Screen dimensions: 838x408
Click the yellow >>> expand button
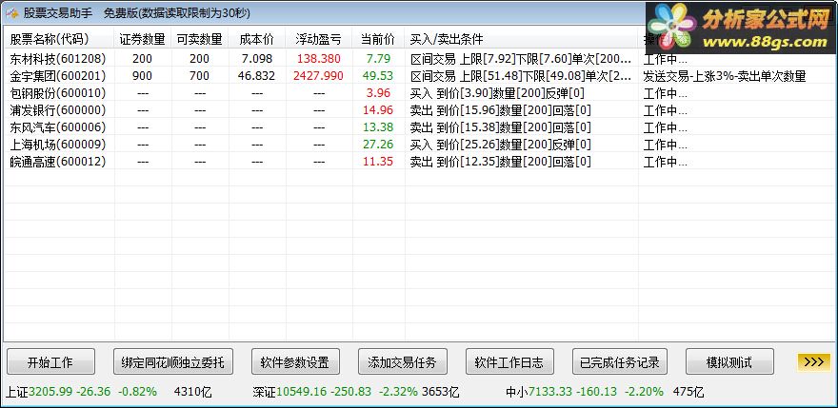pos(814,361)
